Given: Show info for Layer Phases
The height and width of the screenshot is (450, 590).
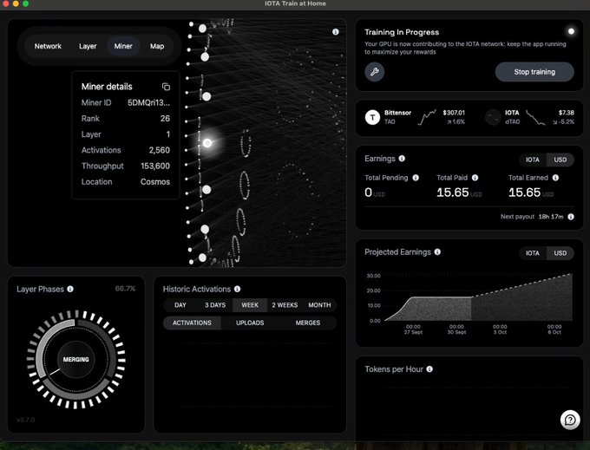Looking at the screenshot, I should pyautogui.click(x=70, y=289).
